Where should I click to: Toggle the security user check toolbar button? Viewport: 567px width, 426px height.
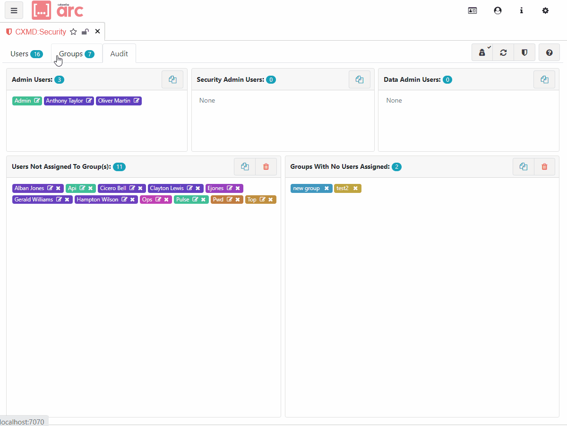(482, 52)
